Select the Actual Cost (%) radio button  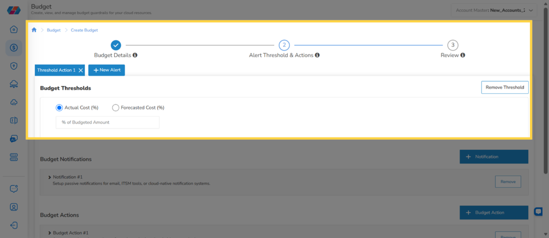click(59, 108)
